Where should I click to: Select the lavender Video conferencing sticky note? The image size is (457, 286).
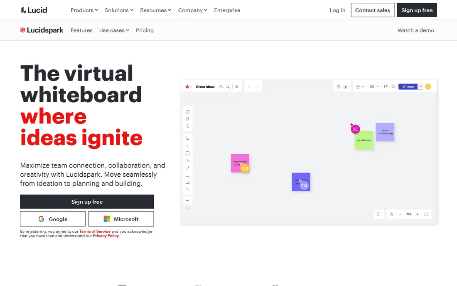pos(385,132)
